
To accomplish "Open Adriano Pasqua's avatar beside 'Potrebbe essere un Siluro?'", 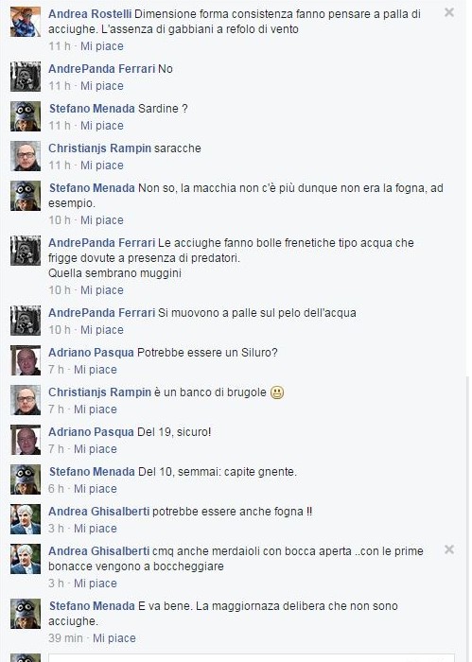I will point(26,360).
